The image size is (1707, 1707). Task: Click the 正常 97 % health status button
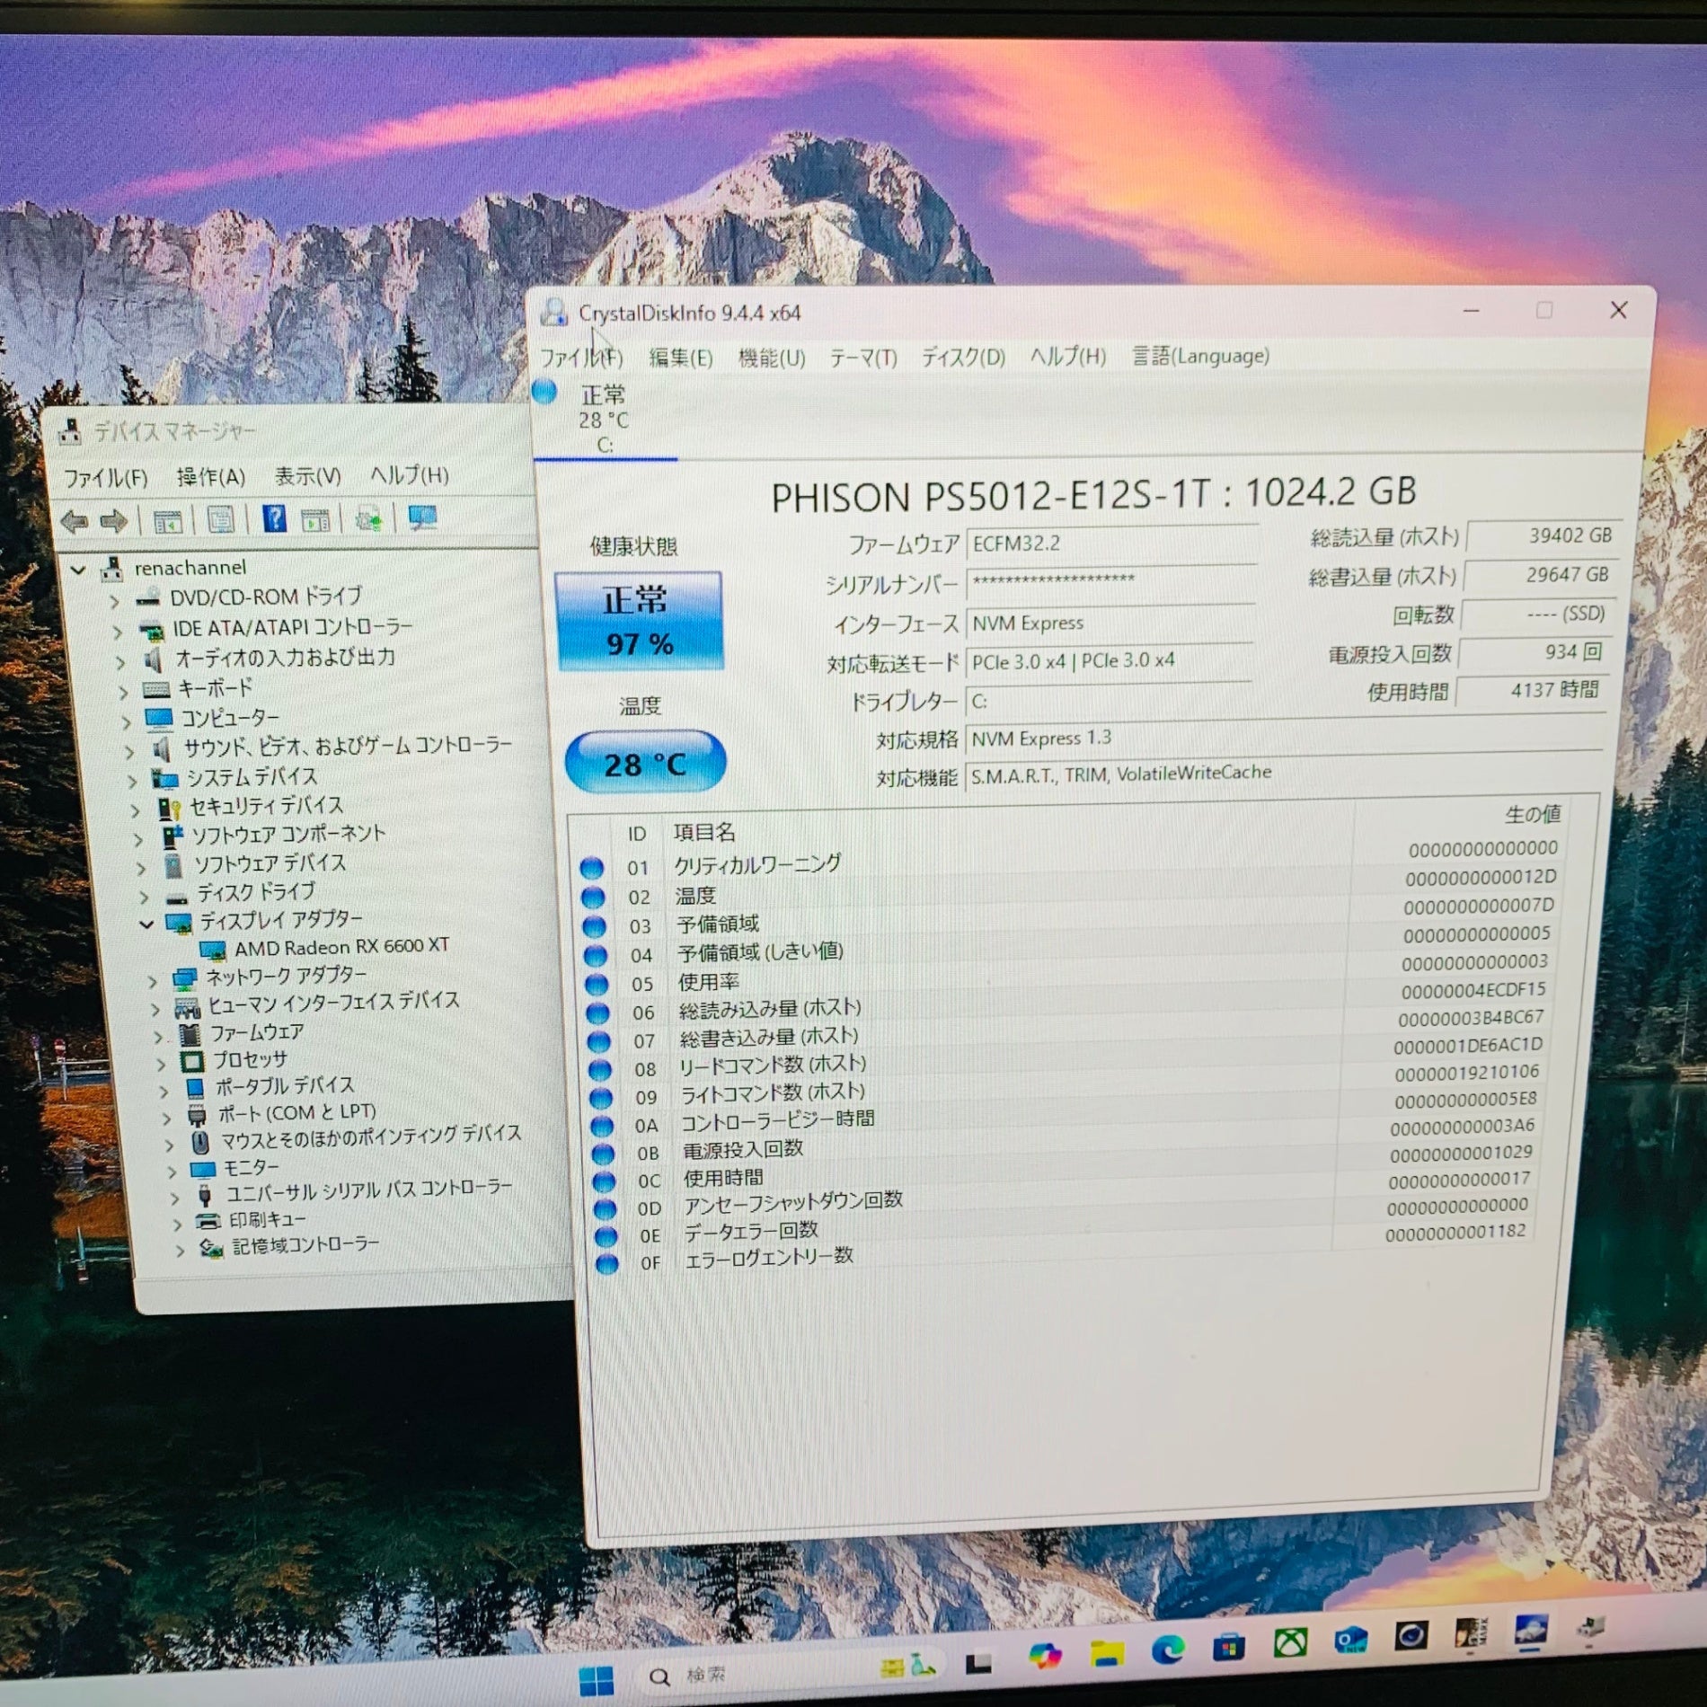639,621
